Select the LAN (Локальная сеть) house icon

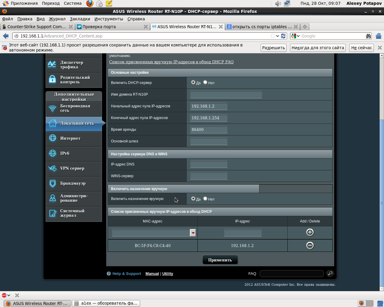click(x=53, y=123)
